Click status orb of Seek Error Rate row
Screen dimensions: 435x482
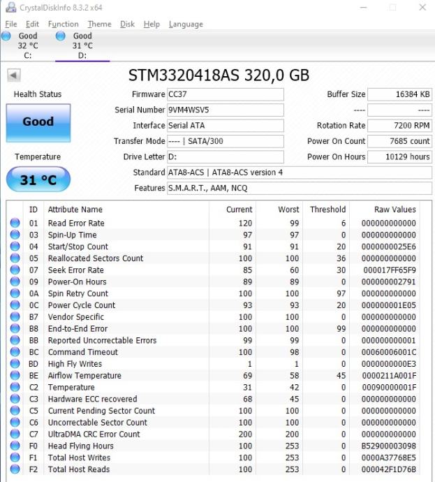pos(15,270)
